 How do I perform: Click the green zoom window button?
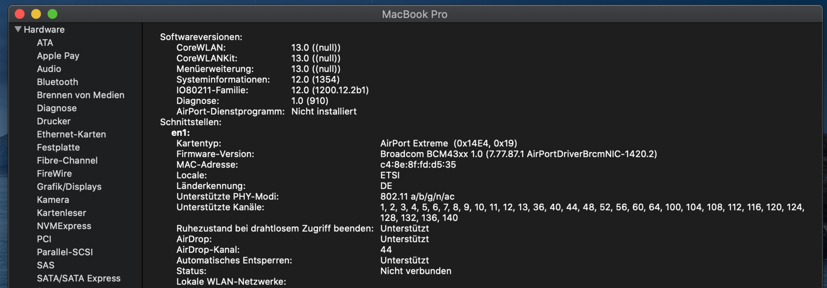(53, 14)
